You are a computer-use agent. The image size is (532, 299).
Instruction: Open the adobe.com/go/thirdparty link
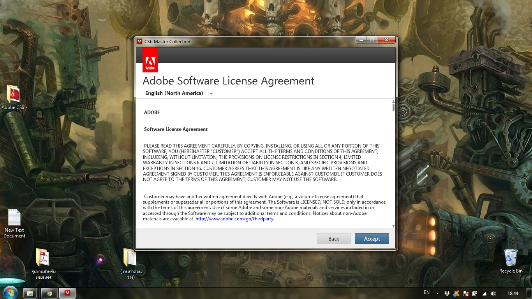pos(234,219)
